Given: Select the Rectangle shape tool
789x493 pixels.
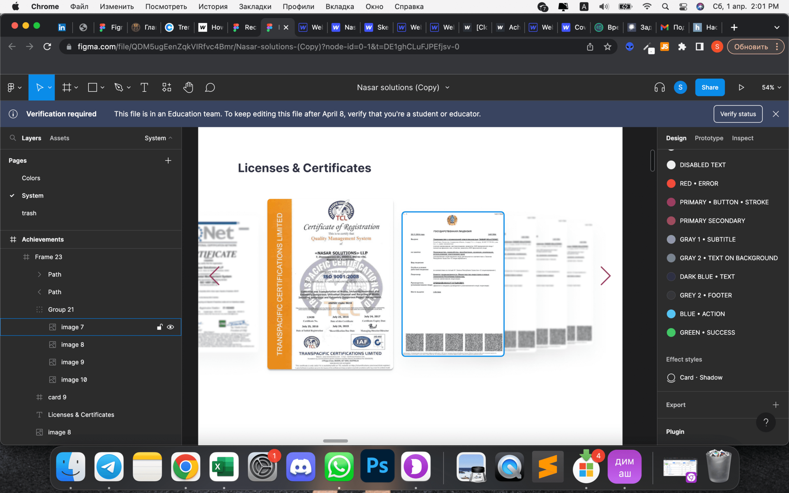Looking at the screenshot, I should pyautogui.click(x=92, y=88).
